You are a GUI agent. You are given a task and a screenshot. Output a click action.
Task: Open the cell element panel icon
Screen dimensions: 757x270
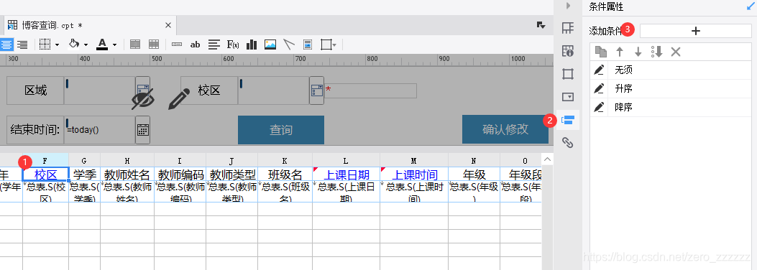[x=568, y=28]
